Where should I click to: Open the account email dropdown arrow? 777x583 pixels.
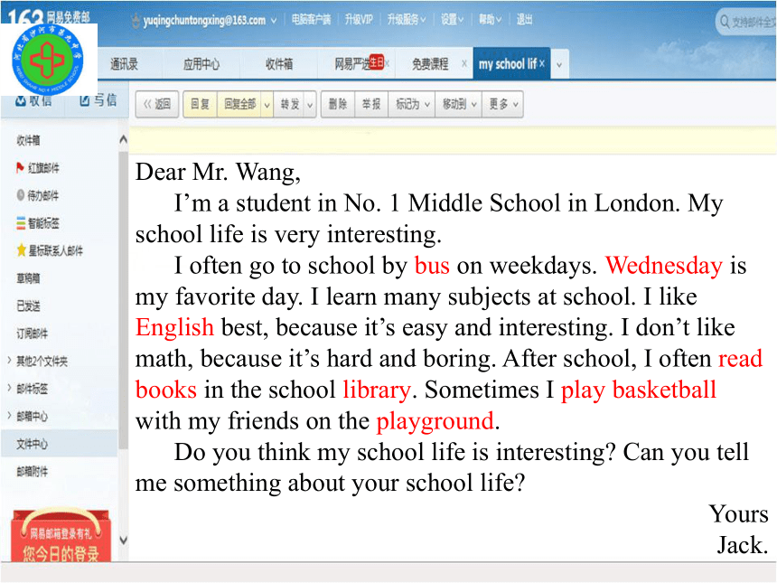coord(274,21)
